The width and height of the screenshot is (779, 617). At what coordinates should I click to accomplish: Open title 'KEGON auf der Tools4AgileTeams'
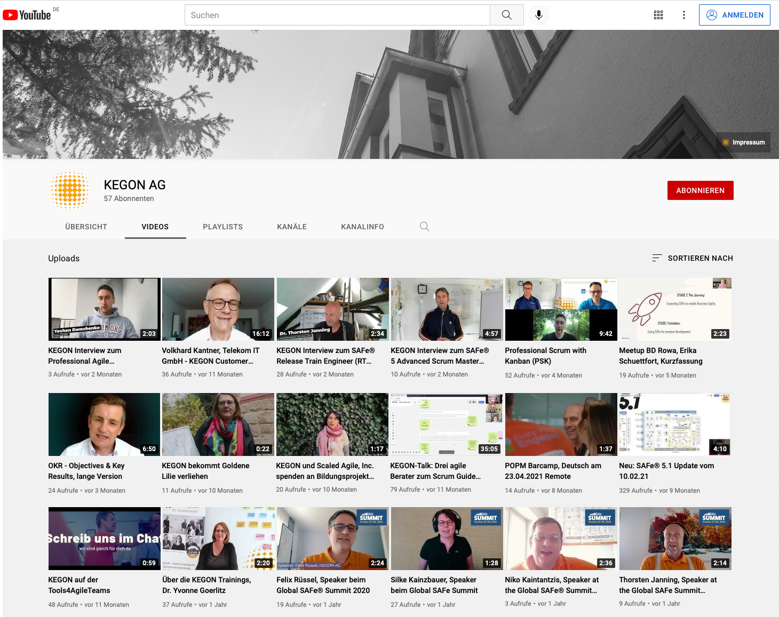coord(79,585)
